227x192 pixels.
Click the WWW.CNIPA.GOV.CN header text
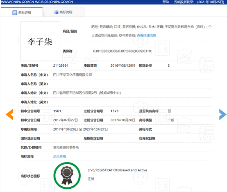tap(17, 2)
